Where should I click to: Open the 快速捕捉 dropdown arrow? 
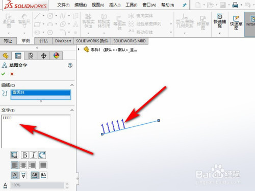click(x=220, y=33)
